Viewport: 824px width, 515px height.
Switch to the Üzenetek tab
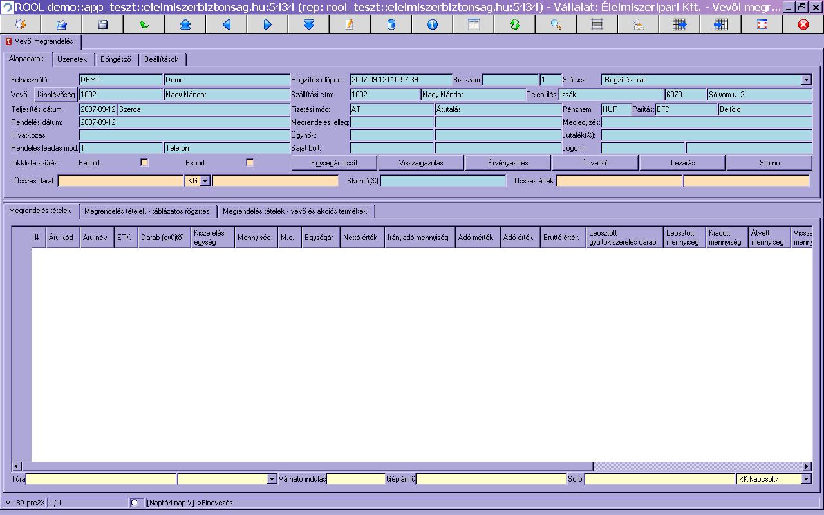point(72,59)
